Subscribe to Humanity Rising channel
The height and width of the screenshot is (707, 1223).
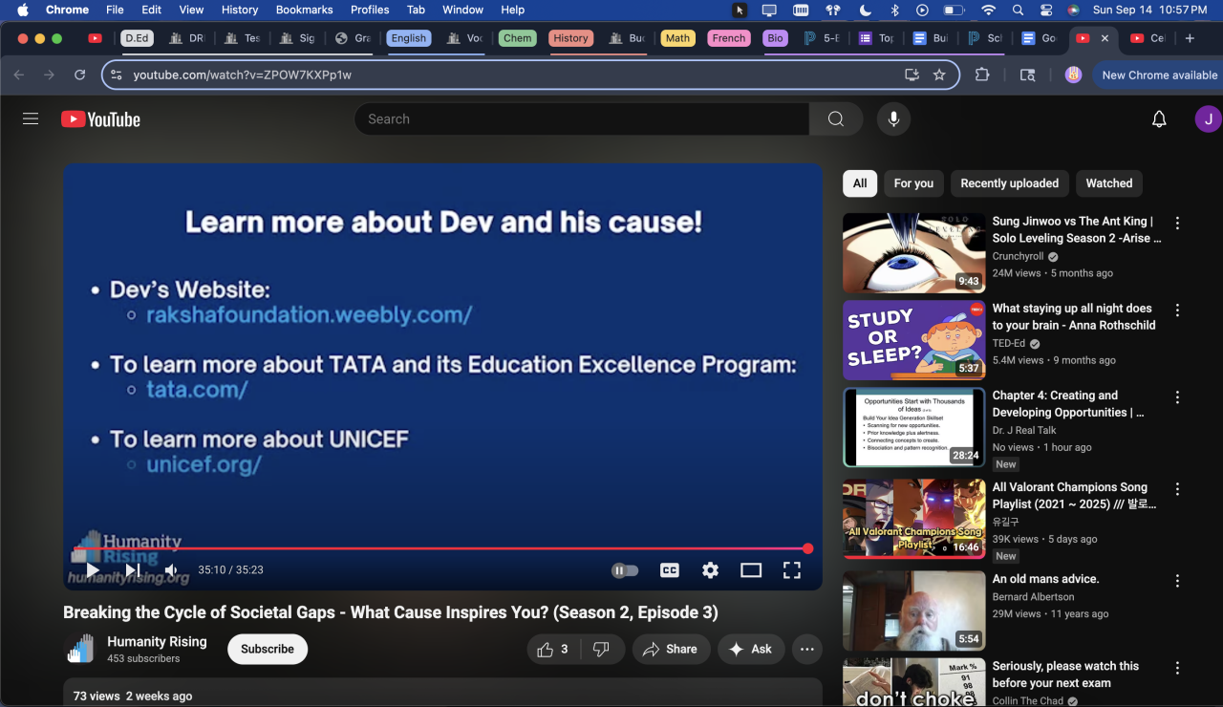(x=268, y=650)
